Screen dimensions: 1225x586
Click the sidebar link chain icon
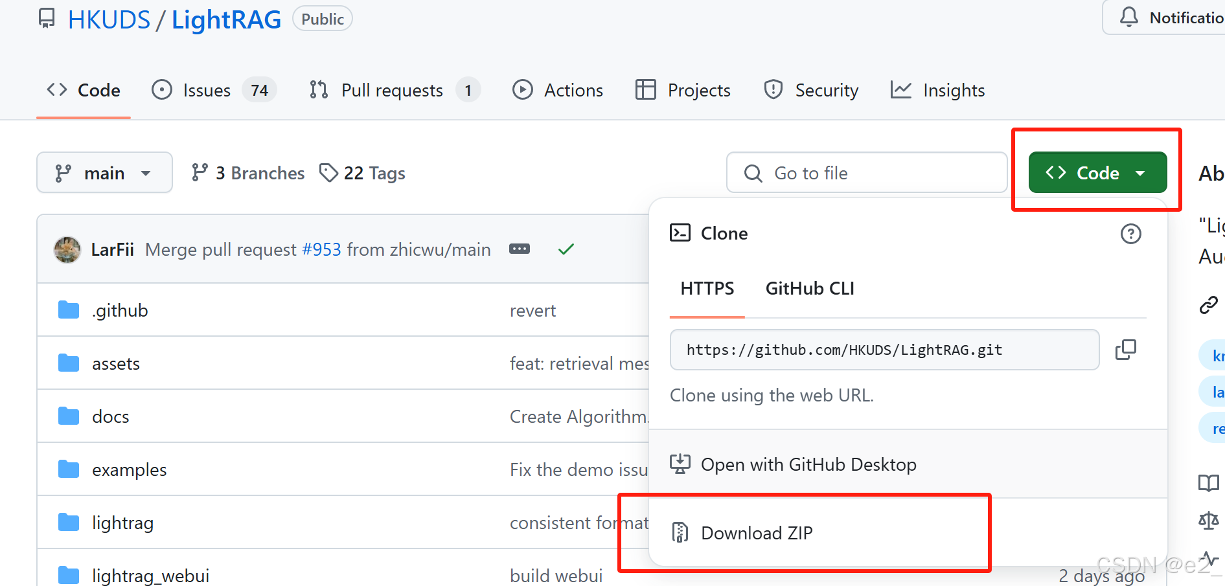point(1209,304)
